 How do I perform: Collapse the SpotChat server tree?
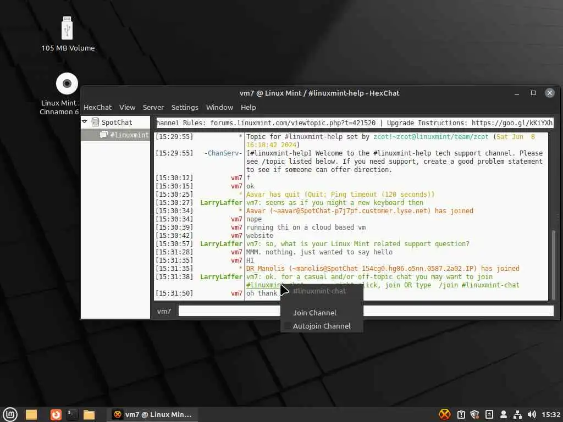pos(84,122)
